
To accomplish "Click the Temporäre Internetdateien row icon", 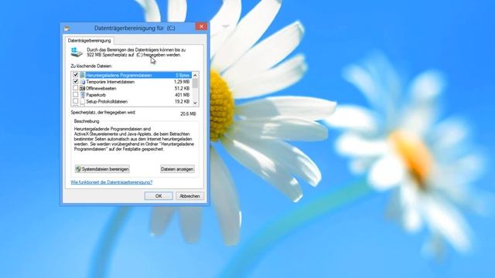I will (83, 82).
